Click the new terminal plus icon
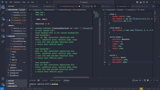This screenshot has width=160, height=90. pyautogui.click(x=140, y=80)
